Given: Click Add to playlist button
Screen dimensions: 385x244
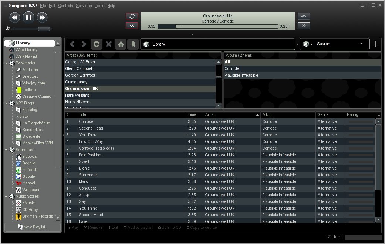Looking at the screenshot, I should [138, 228].
